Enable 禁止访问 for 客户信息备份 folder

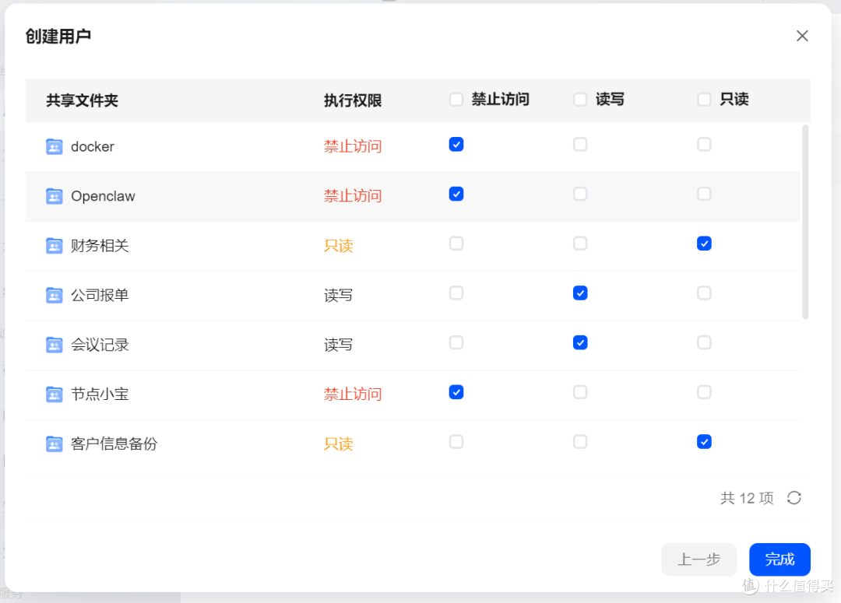[x=456, y=442]
